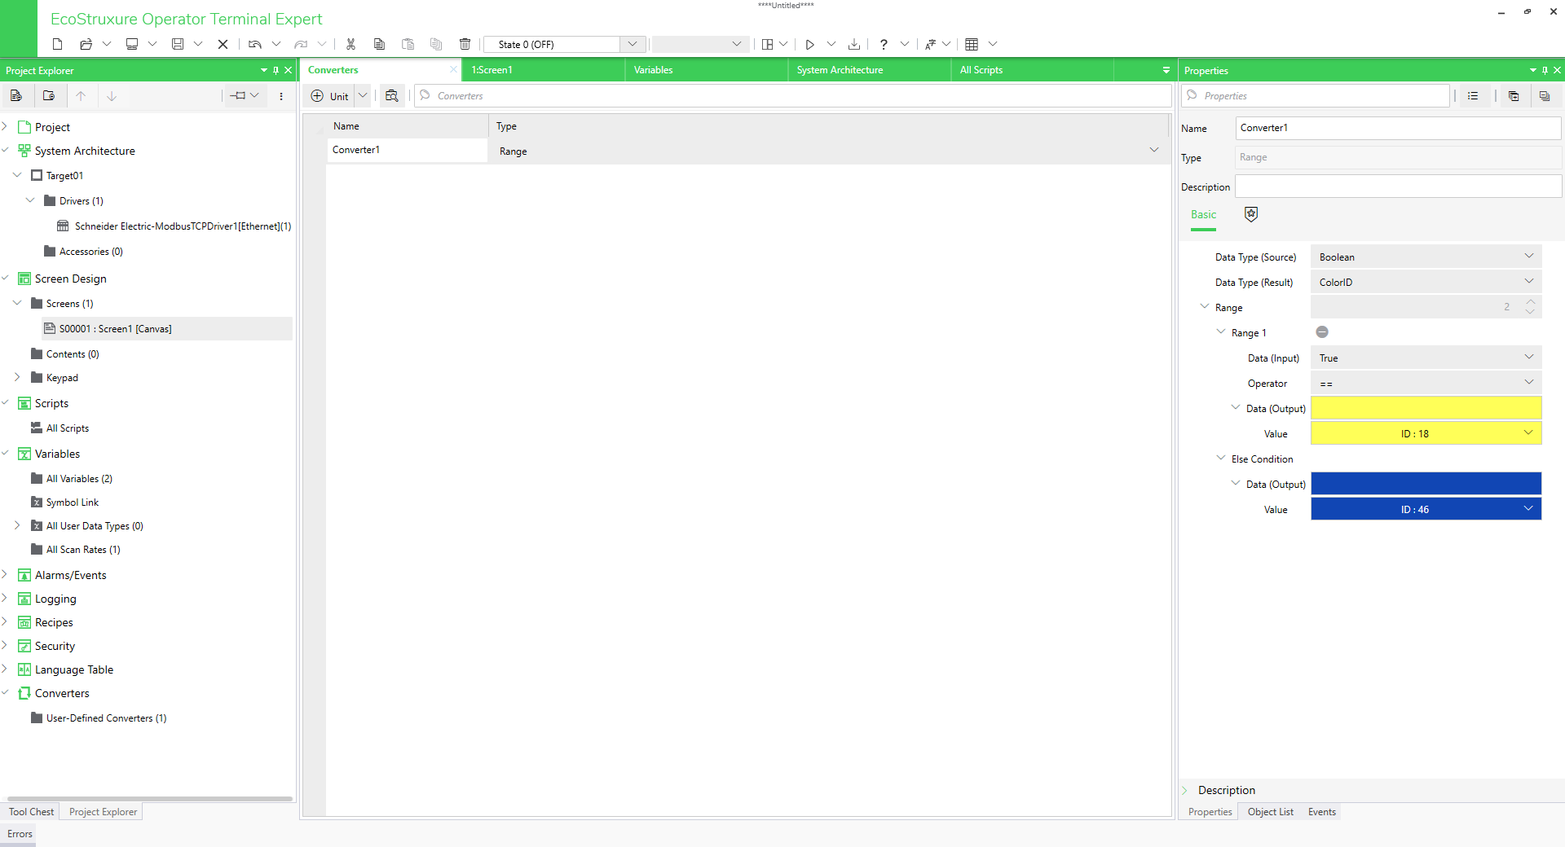Screen dimensions: 1565x847
Task: Pin the Properties panel
Action: pyautogui.click(x=1545, y=70)
